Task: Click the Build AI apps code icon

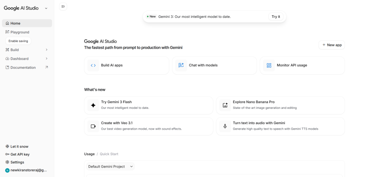Action: click(x=93, y=66)
